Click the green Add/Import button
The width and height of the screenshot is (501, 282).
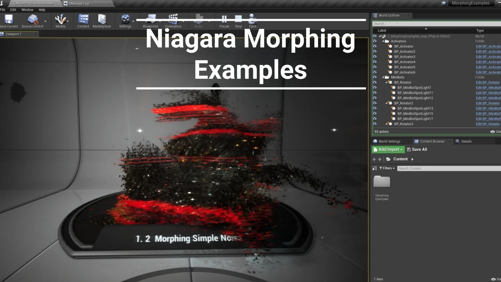point(387,149)
